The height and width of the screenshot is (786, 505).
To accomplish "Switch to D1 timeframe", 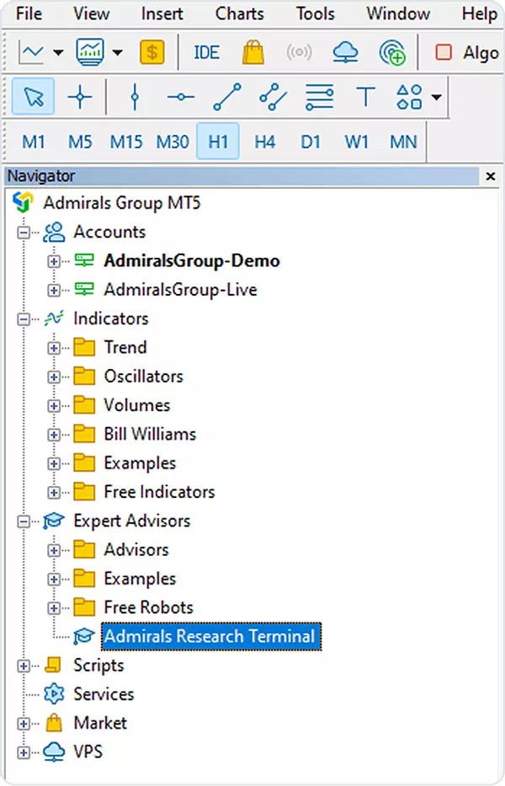I will point(311,142).
